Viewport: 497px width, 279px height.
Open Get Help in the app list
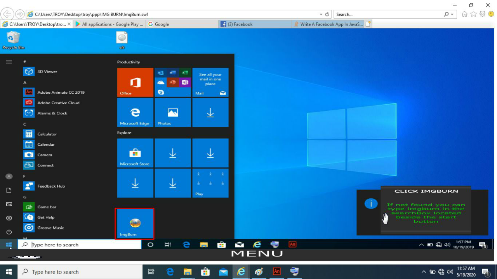tap(39, 217)
